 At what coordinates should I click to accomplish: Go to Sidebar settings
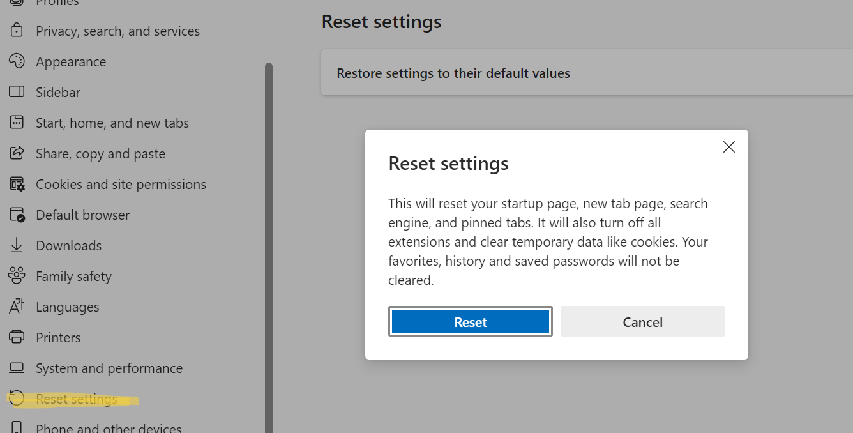pos(58,92)
